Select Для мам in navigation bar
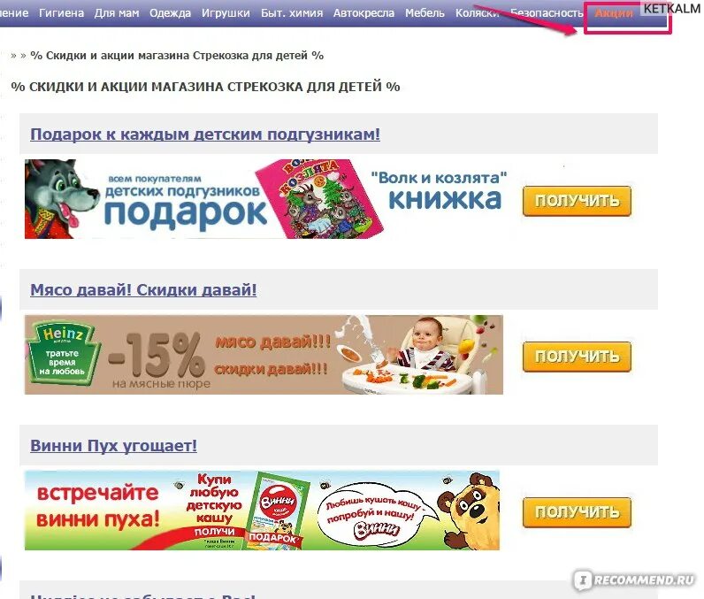The width and height of the screenshot is (704, 599). click(117, 13)
